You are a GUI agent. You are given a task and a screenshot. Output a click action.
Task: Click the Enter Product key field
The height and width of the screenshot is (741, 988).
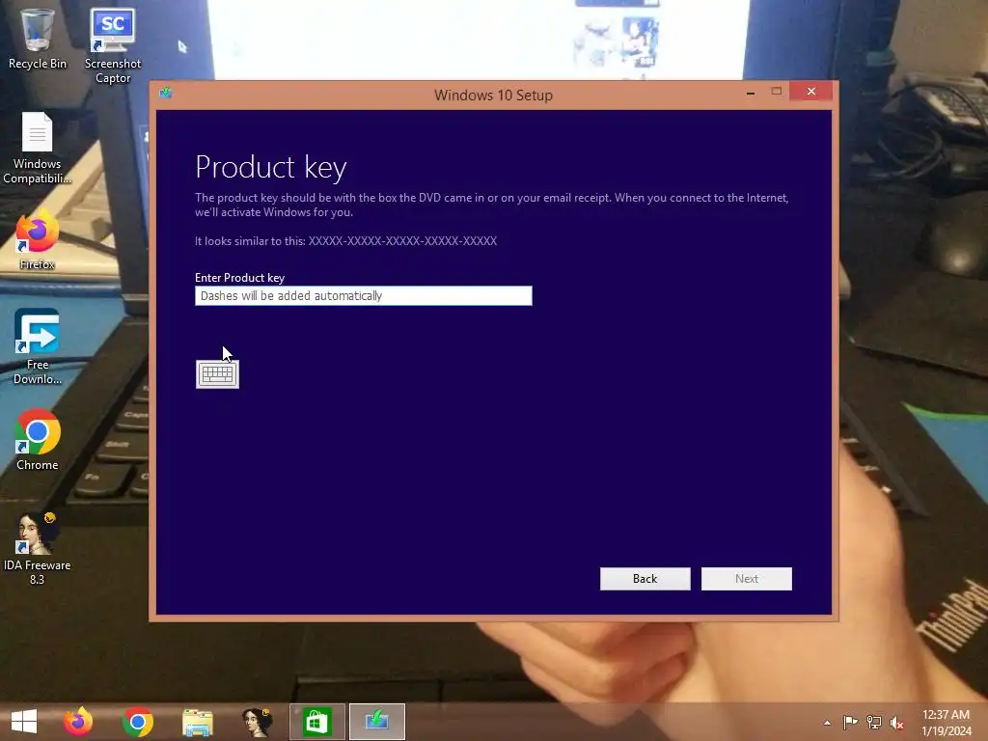pyautogui.click(x=364, y=295)
